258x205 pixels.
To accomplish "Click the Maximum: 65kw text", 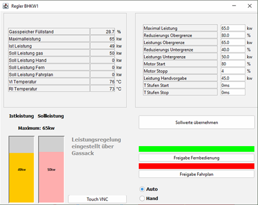I will point(36,128).
